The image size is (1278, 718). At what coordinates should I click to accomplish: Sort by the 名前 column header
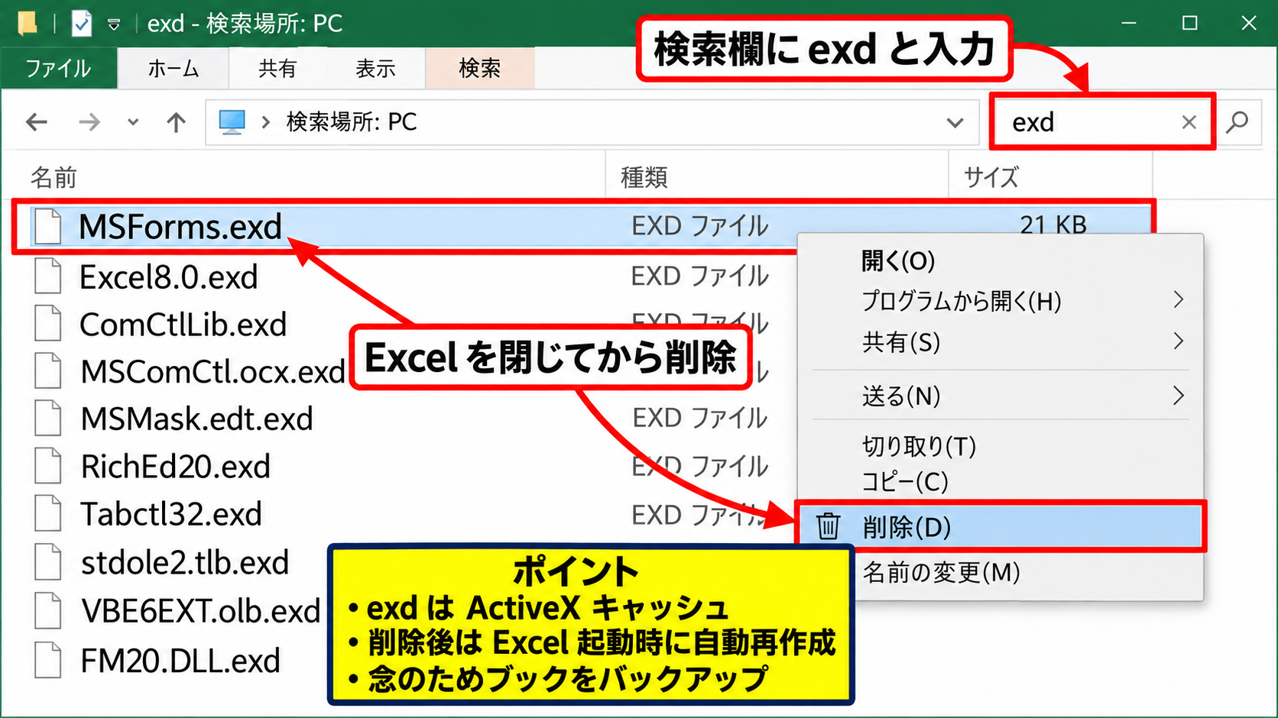[54, 177]
